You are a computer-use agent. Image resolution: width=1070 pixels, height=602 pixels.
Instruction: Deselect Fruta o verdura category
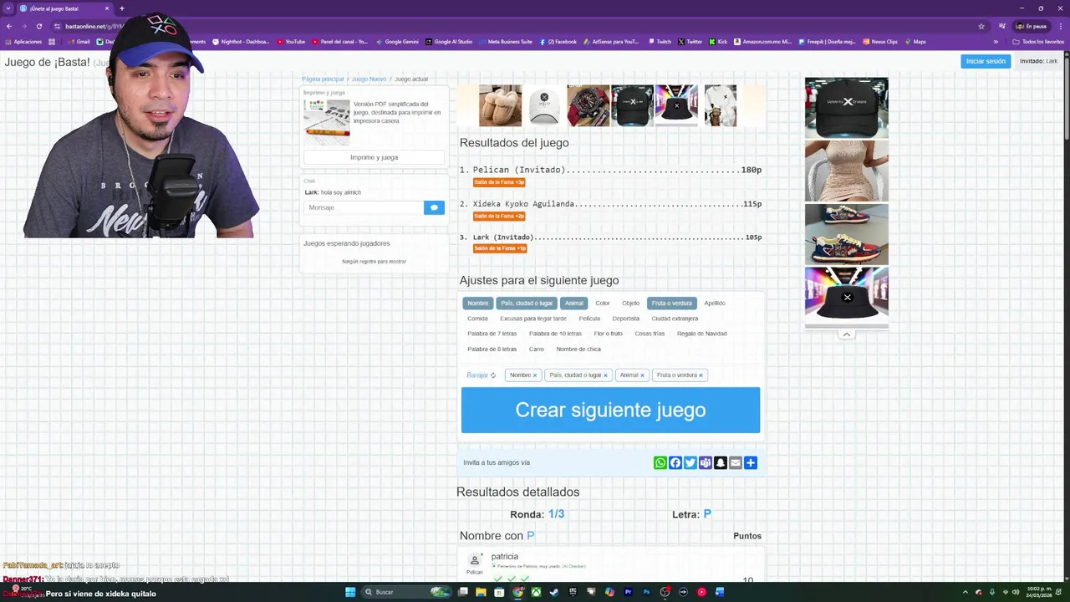tap(672, 304)
